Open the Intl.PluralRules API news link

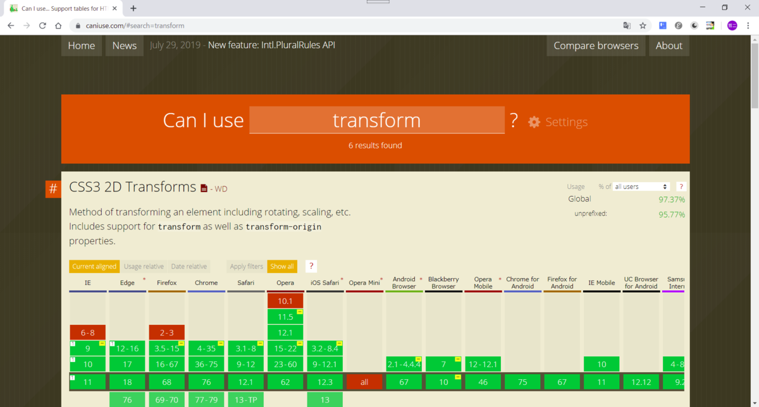click(x=271, y=46)
